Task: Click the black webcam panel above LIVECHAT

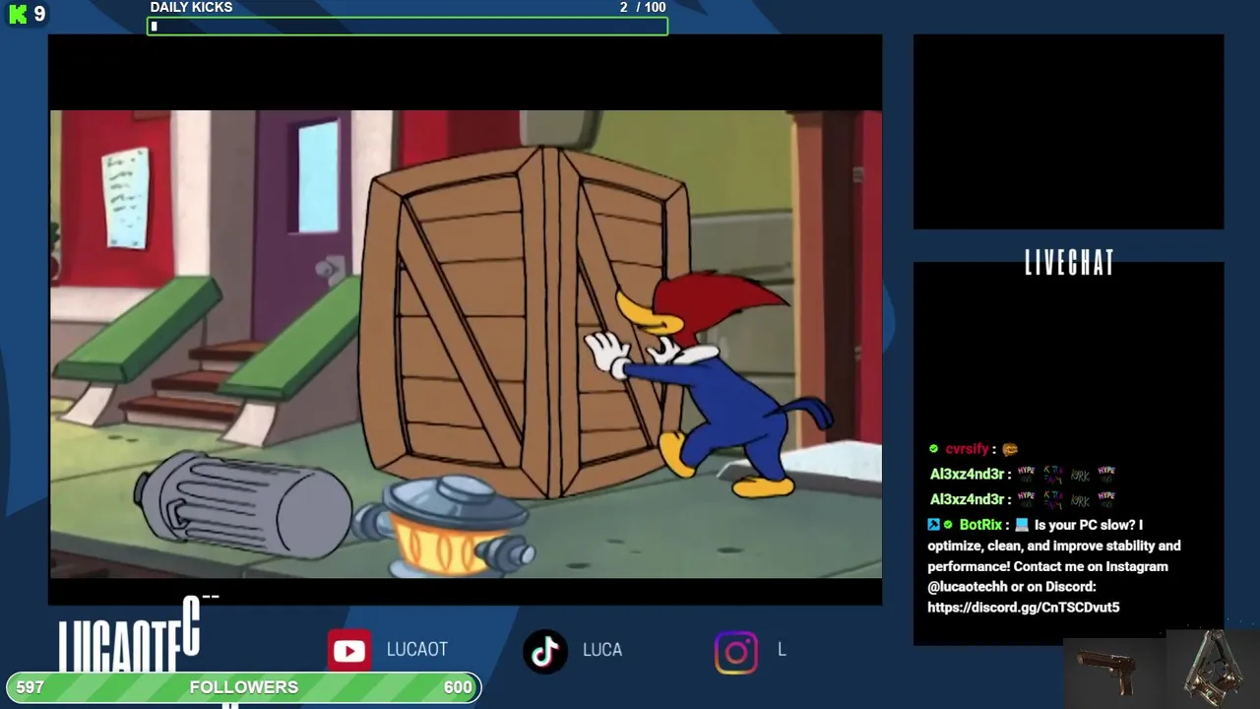Action: pyautogui.click(x=1068, y=132)
